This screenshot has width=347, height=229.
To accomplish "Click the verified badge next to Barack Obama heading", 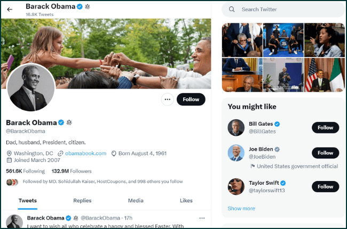I will (x=61, y=122).
